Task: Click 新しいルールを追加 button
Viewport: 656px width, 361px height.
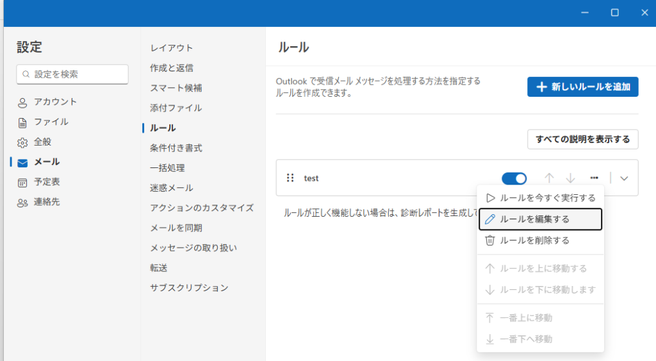Action: tap(582, 87)
